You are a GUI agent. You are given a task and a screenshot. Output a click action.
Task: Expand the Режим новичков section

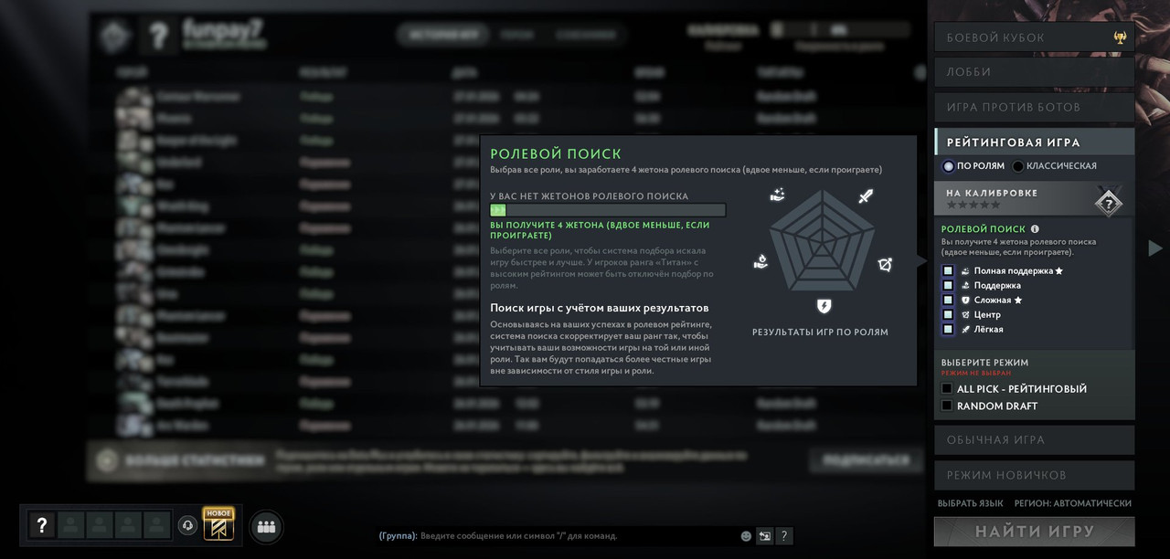point(1034,475)
